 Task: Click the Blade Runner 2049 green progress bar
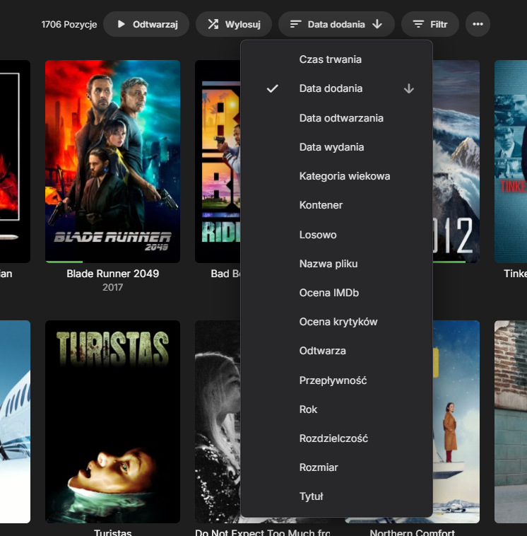[x=64, y=262]
